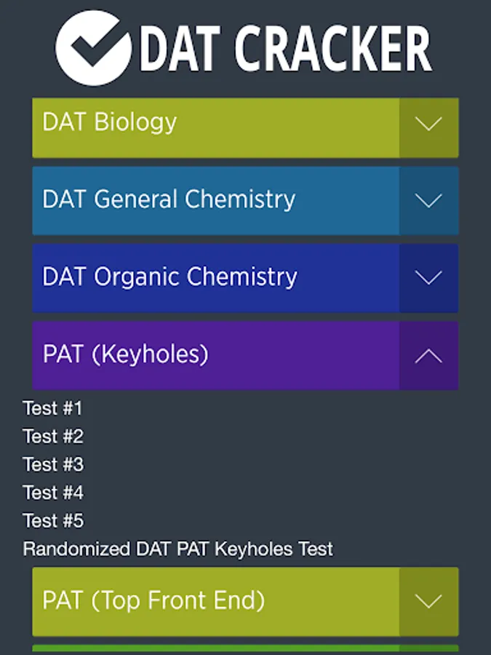This screenshot has width=491, height=655.
Task: Start Keyholes Test #2
Action: pos(53,437)
